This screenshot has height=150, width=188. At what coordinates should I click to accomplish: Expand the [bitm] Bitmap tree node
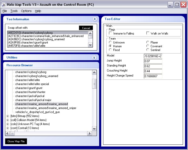point(7,116)
